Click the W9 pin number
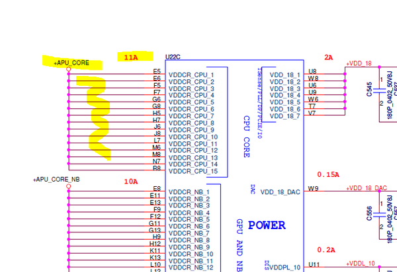Viewport: 397px width, 272px height. pyautogui.click(x=313, y=189)
